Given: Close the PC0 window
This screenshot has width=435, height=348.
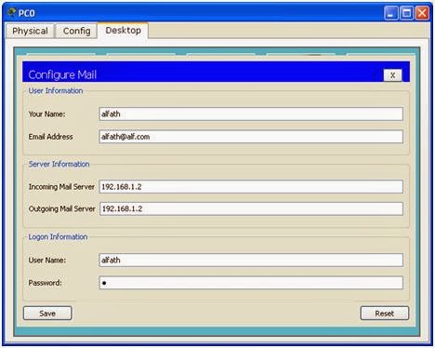Looking at the screenshot, I should click(x=422, y=13).
